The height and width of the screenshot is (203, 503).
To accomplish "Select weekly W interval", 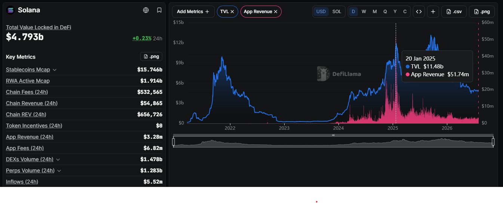I will pos(364,12).
